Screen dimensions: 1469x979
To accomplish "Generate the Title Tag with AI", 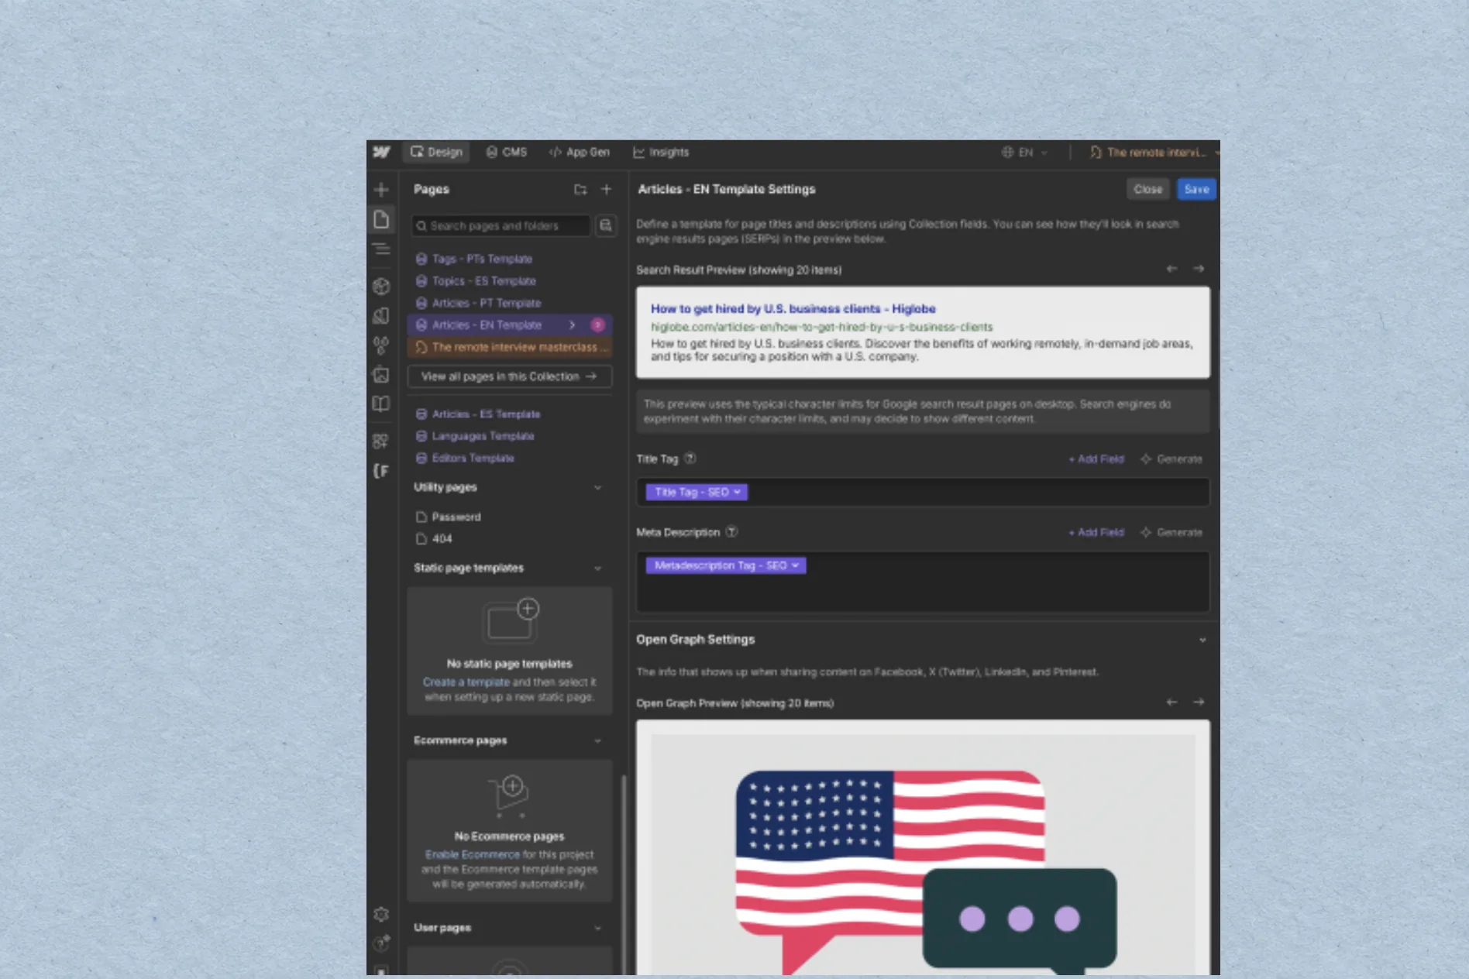I will pos(1171,459).
